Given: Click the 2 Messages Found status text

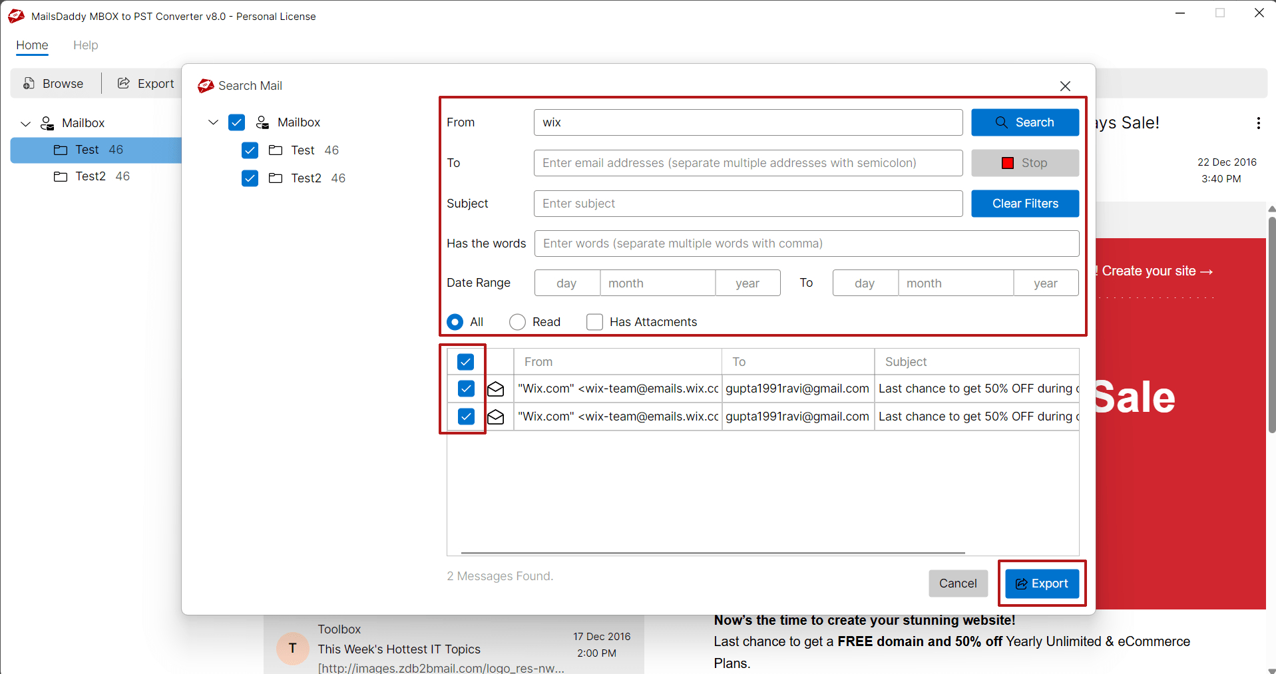Looking at the screenshot, I should point(500,576).
